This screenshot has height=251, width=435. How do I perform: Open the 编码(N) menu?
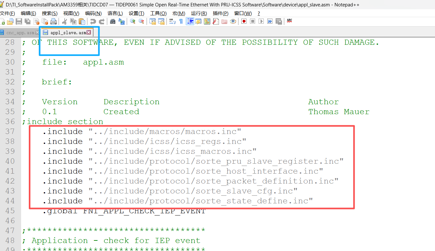tap(93, 13)
